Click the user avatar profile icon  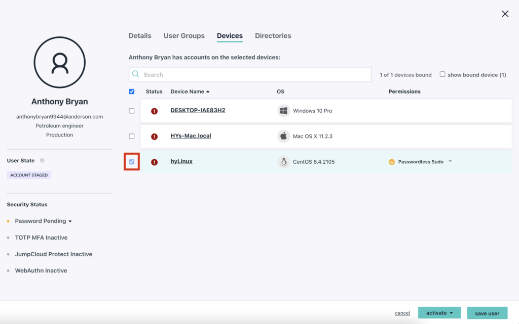click(x=59, y=63)
